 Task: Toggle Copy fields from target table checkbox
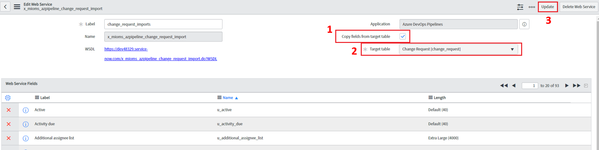[x=403, y=36]
